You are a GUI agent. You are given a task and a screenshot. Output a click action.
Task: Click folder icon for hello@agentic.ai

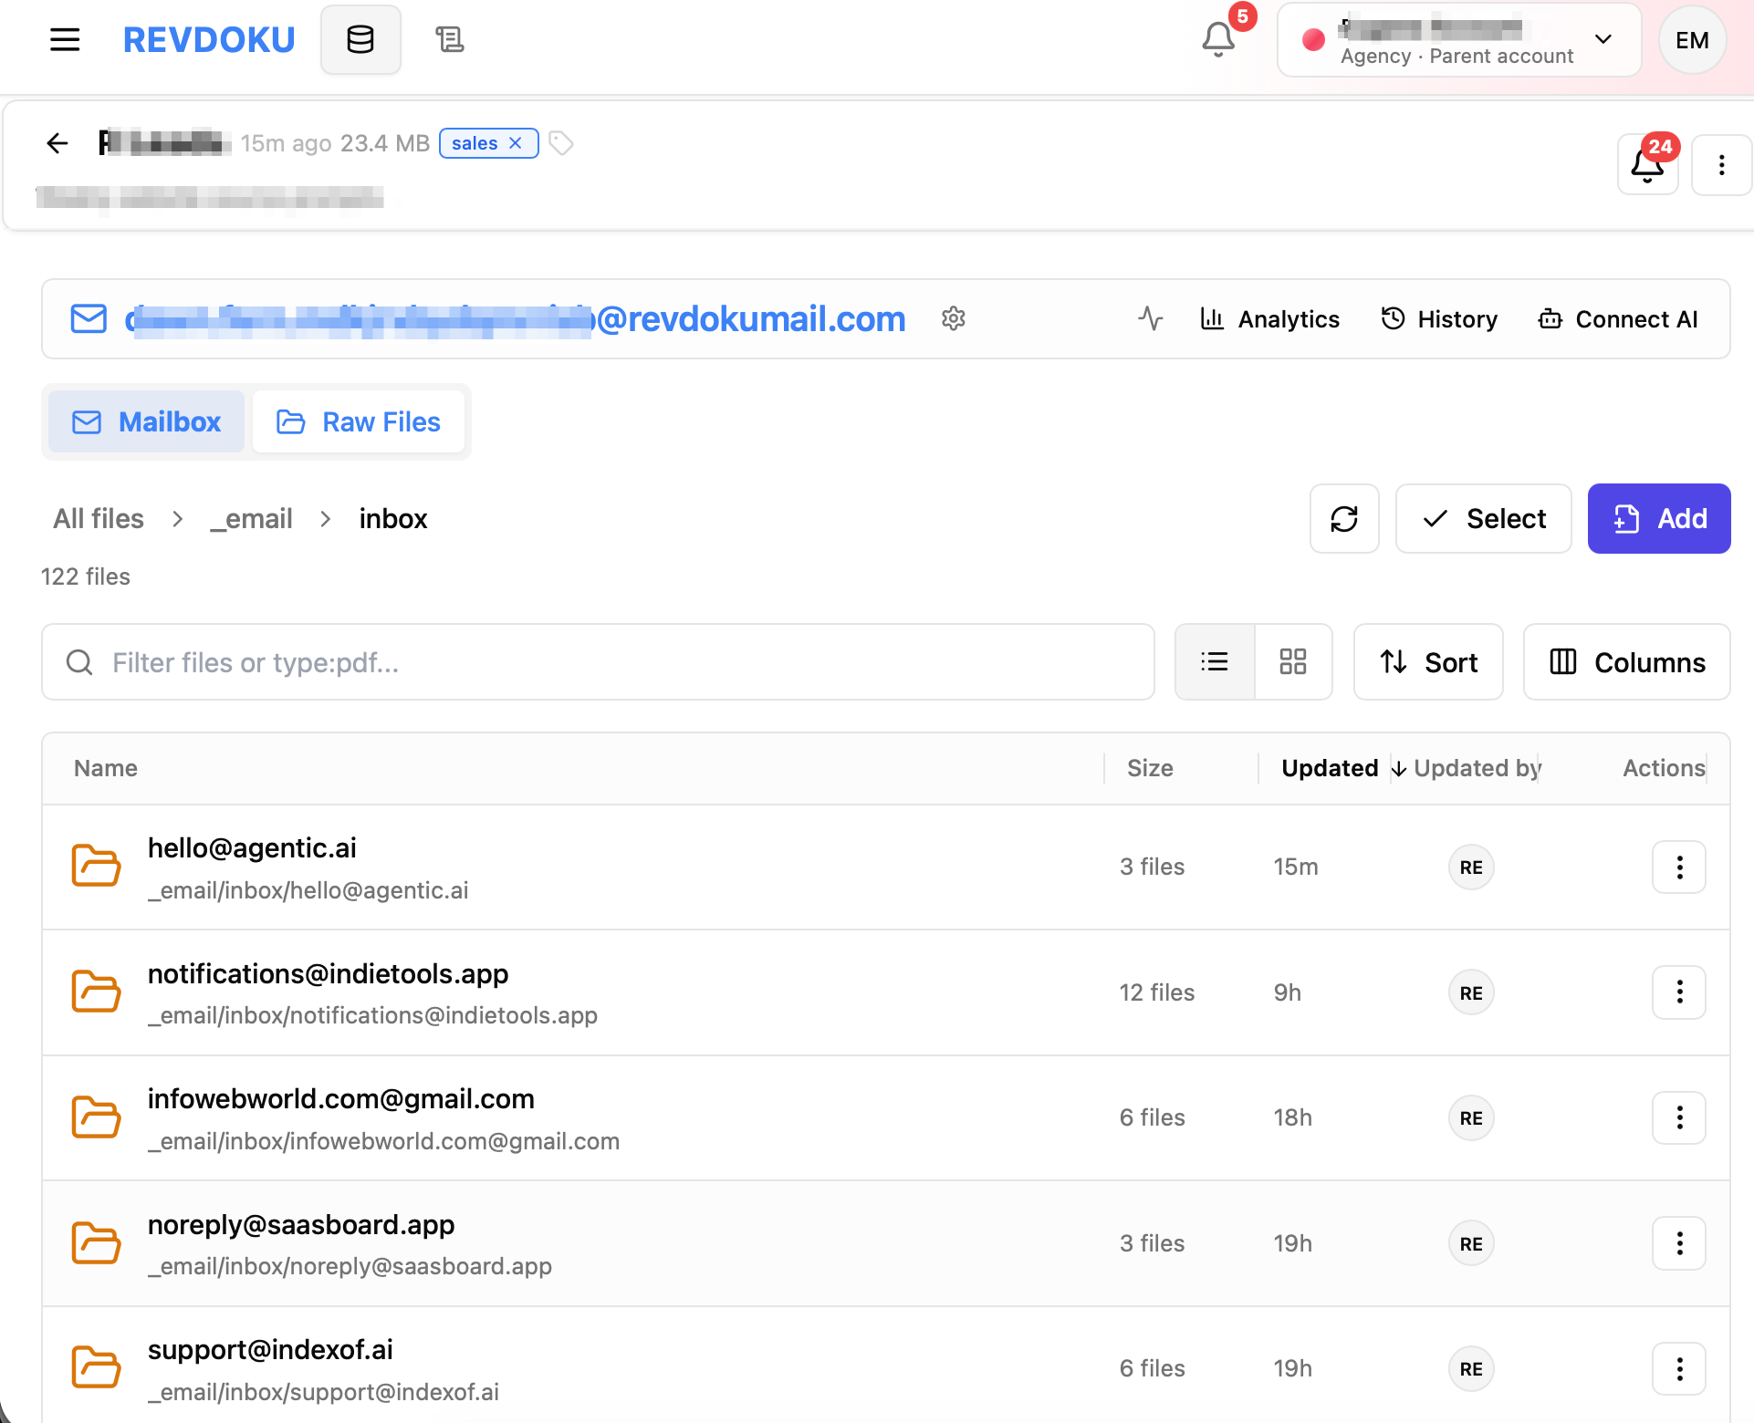[96, 867]
